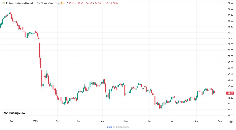Click the TradingView logo badge
Viewport: 236px width, 130px height.
[x=14, y=113]
